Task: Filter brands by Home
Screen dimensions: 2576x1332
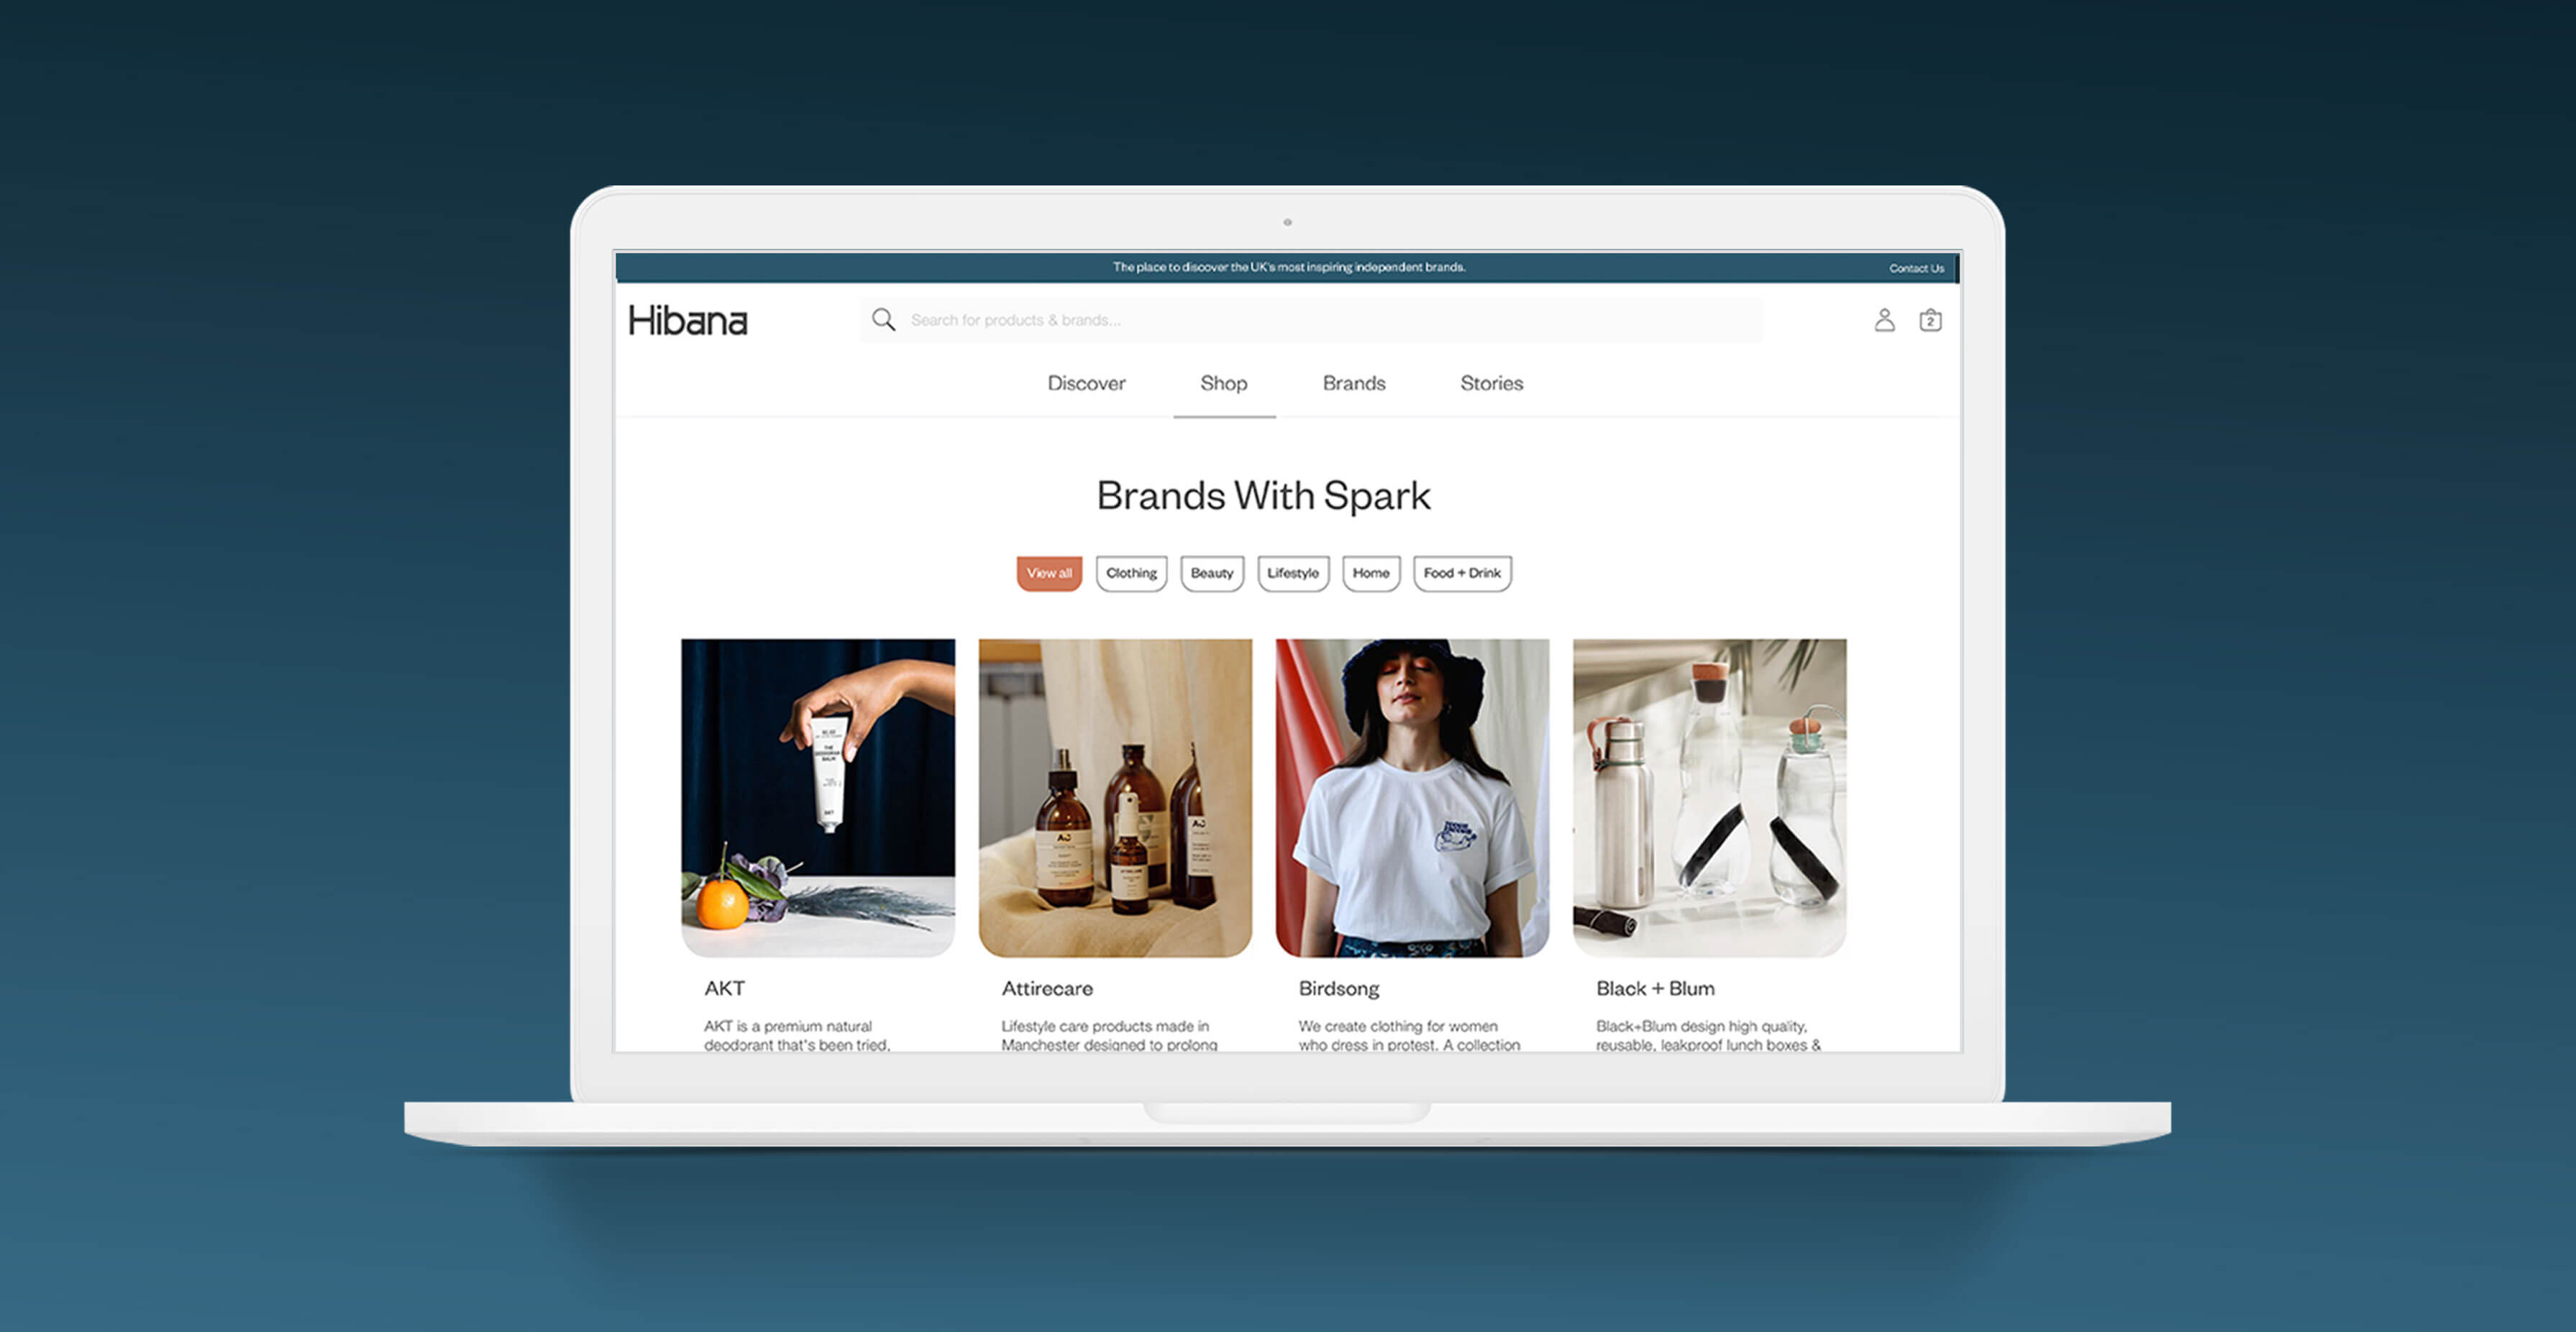Action: click(x=1371, y=573)
